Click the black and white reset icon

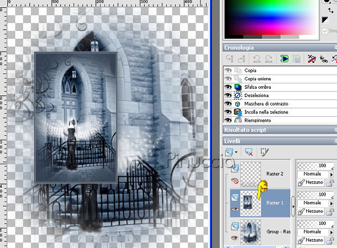(x=325, y=20)
